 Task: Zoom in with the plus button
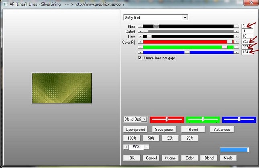pyautogui.click(x=126, y=147)
